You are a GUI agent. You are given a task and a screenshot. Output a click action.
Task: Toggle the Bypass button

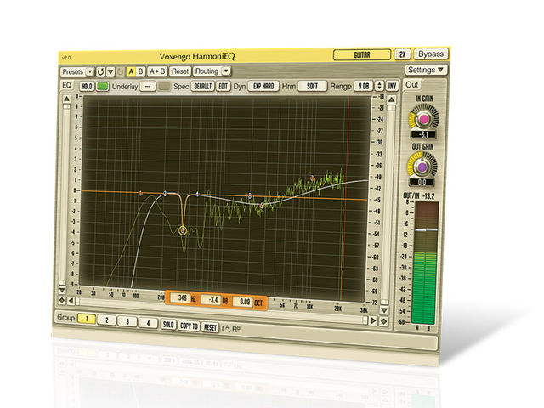431,54
